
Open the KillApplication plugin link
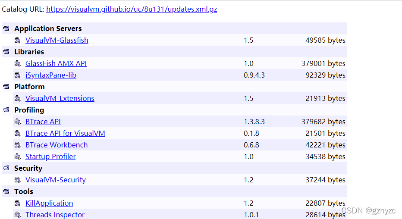[x=49, y=203]
